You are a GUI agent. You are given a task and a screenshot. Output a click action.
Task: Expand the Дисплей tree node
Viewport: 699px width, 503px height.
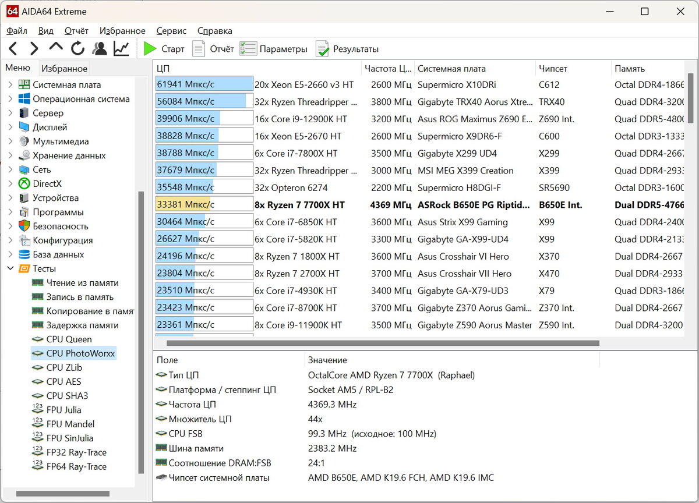click(x=10, y=127)
